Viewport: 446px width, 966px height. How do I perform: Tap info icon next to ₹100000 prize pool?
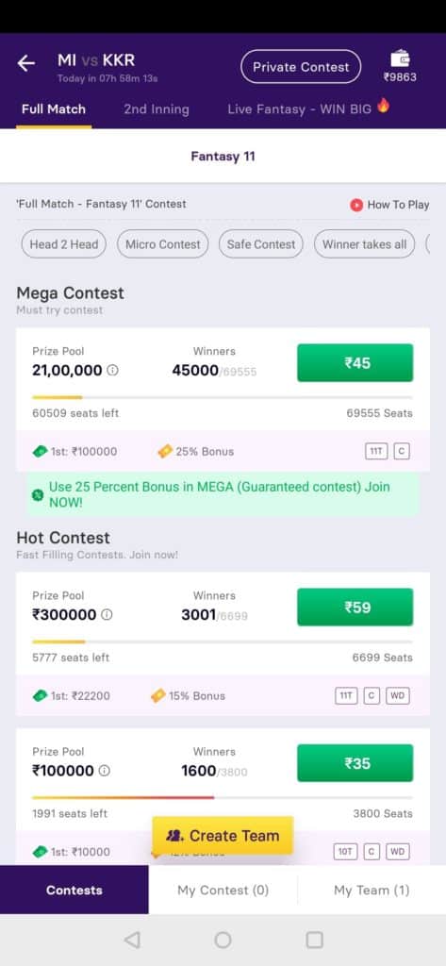[104, 771]
